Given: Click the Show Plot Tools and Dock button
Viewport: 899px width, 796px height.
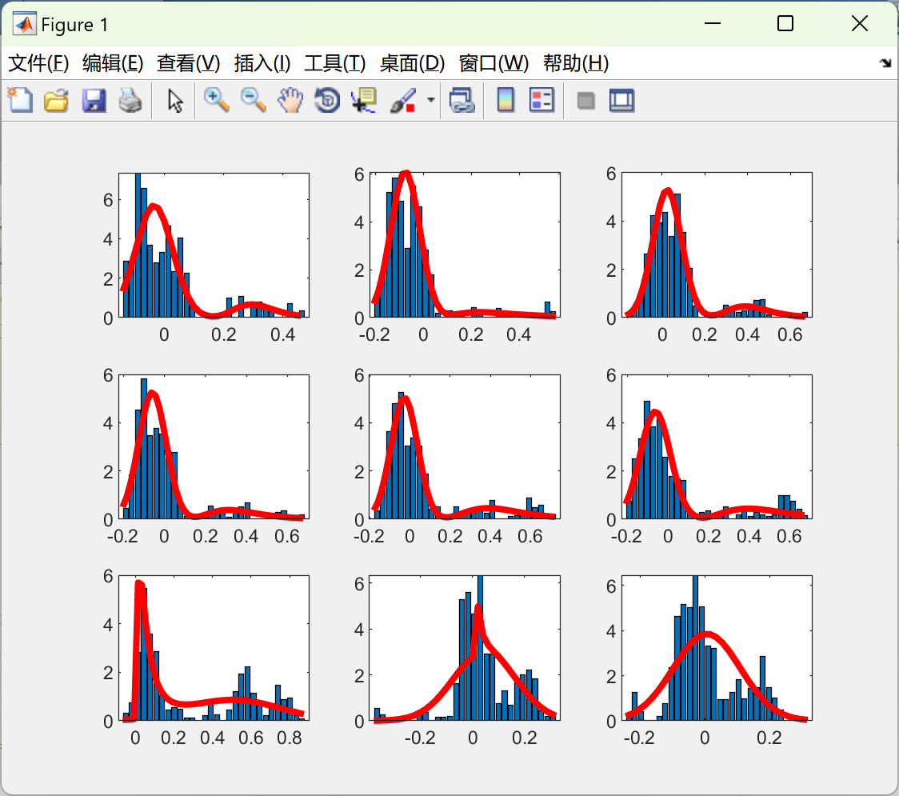Looking at the screenshot, I should (621, 101).
